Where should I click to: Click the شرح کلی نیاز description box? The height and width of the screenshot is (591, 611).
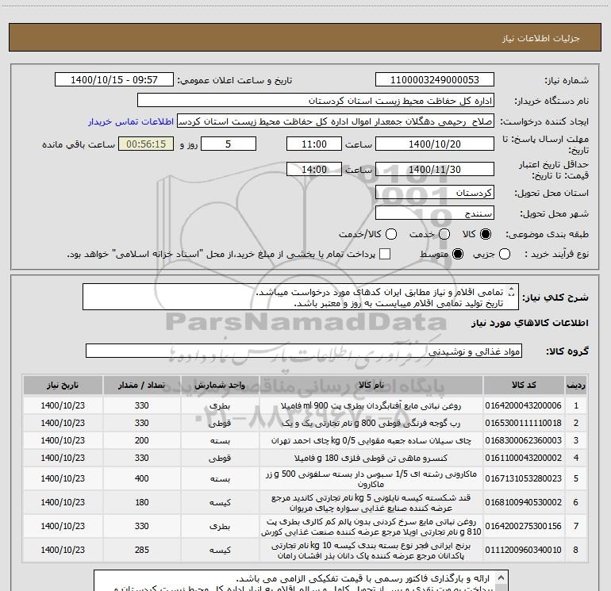pyautogui.click(x=301, y=297)
